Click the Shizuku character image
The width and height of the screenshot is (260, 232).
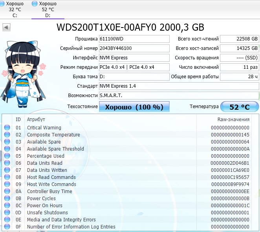coord(23,74)
